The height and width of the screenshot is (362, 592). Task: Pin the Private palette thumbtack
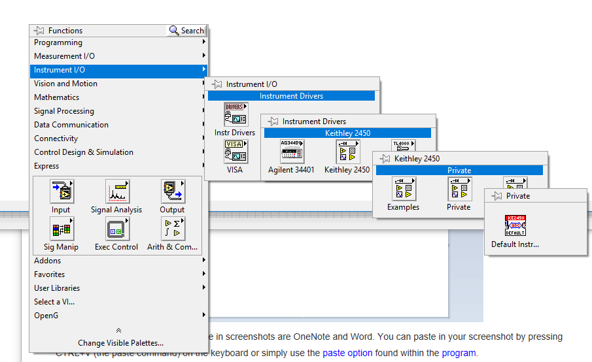point(497,196)
